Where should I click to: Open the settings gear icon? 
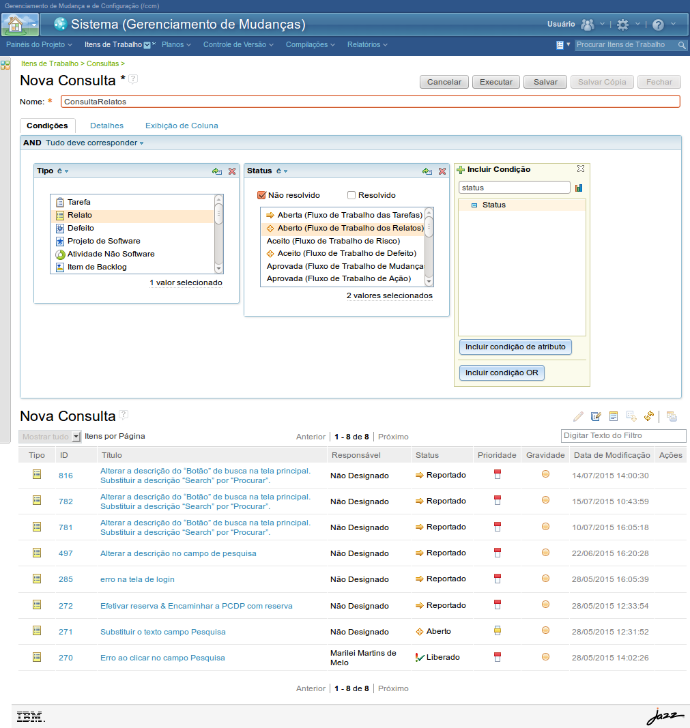pos(622,25)
